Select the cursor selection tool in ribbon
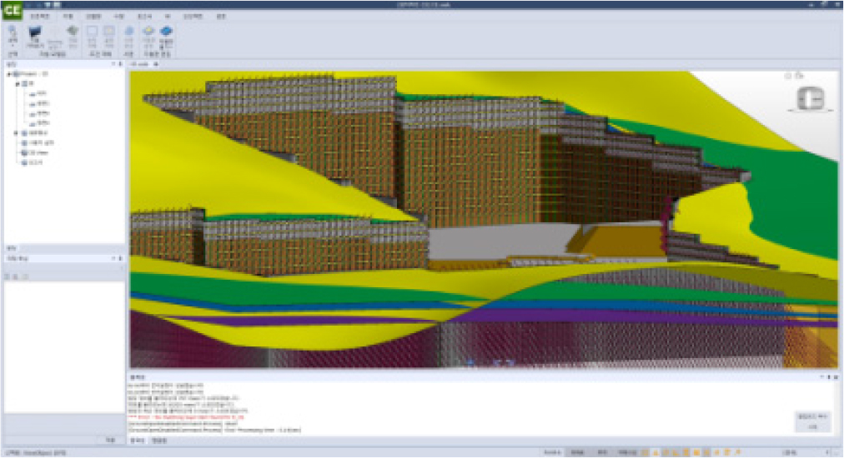 click(x=13, y=32)
